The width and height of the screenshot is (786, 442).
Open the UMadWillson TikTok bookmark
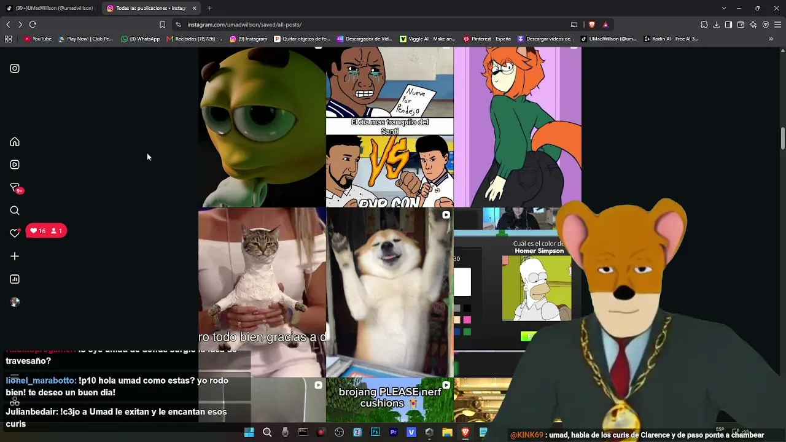[x=609, y=39]
